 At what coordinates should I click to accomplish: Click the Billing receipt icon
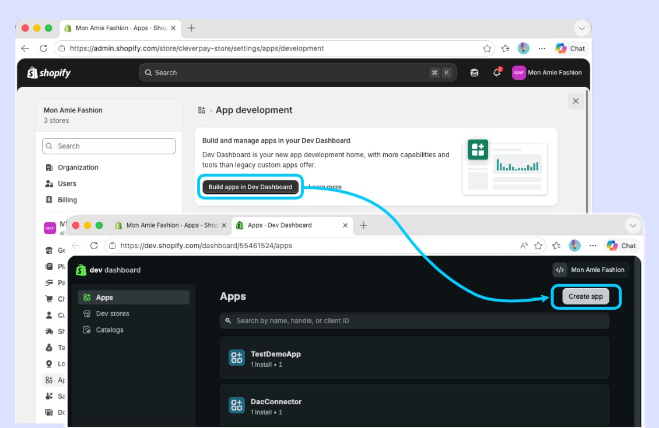point(49,200)
